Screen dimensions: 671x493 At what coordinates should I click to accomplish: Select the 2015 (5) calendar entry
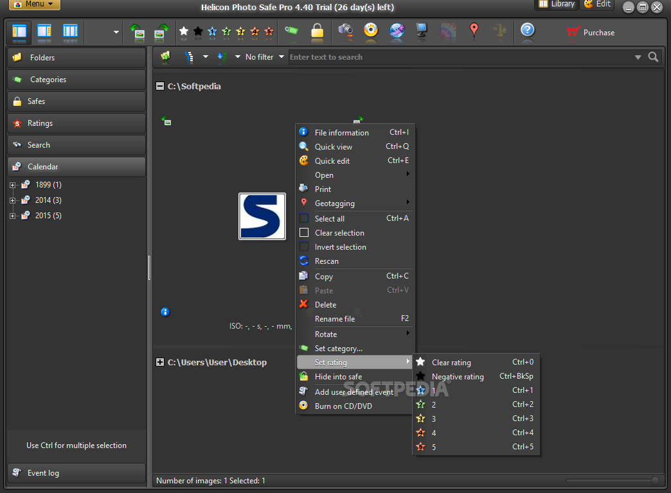[x=48, y=216]
